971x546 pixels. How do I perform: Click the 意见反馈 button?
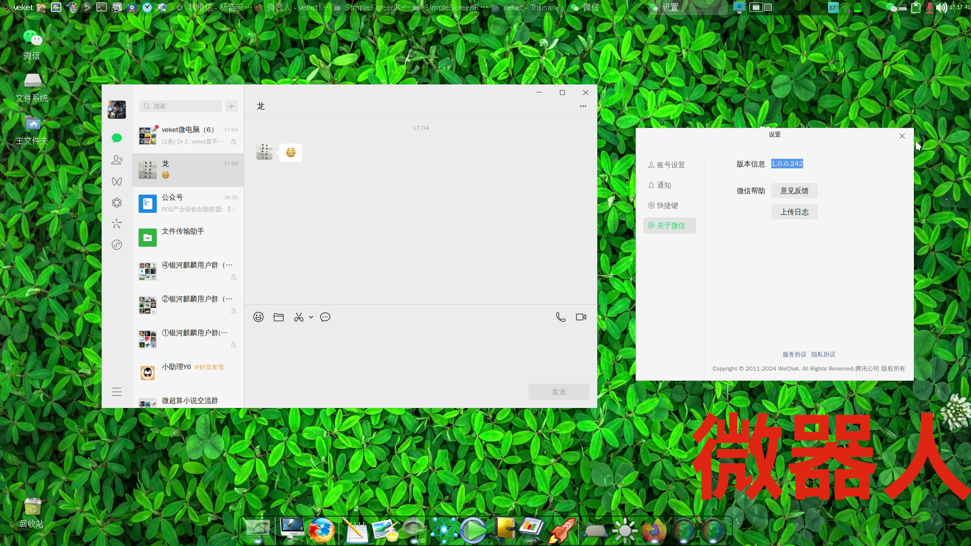[x=795, y=191]
